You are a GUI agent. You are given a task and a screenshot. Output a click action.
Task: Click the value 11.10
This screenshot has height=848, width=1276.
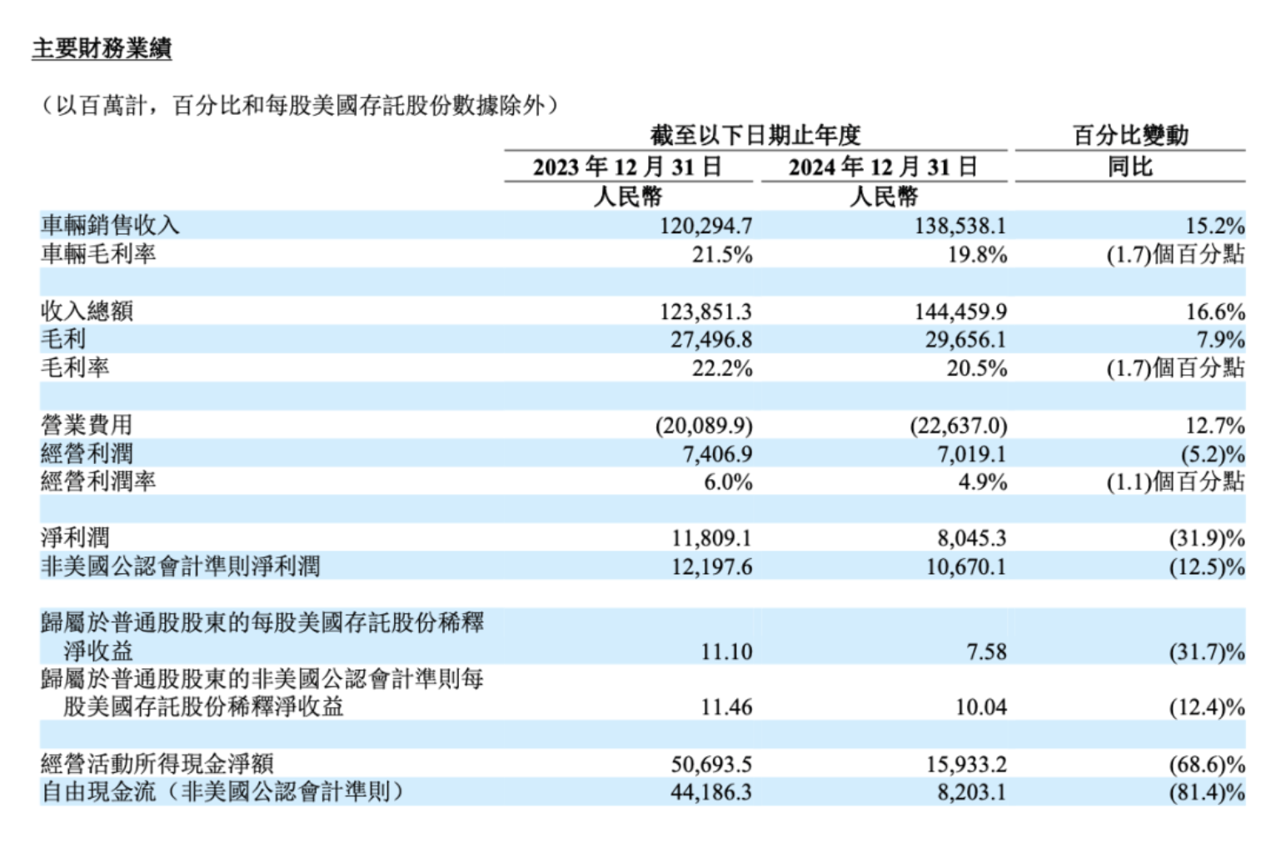coord(726,651)
